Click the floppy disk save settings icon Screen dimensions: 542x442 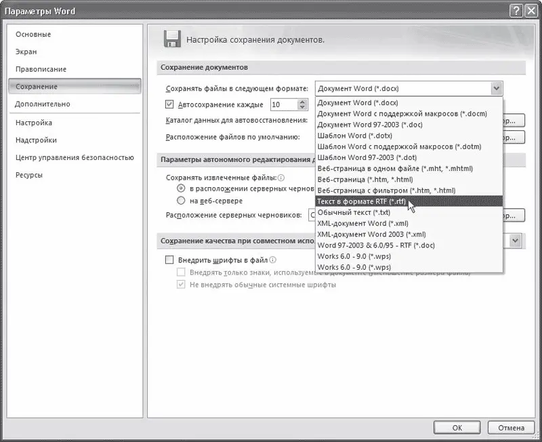[172, 39]
